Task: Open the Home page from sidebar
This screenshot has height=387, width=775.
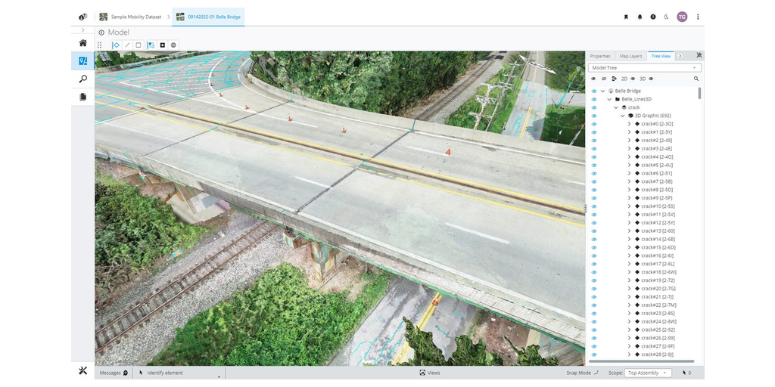Action: point(82,42)
